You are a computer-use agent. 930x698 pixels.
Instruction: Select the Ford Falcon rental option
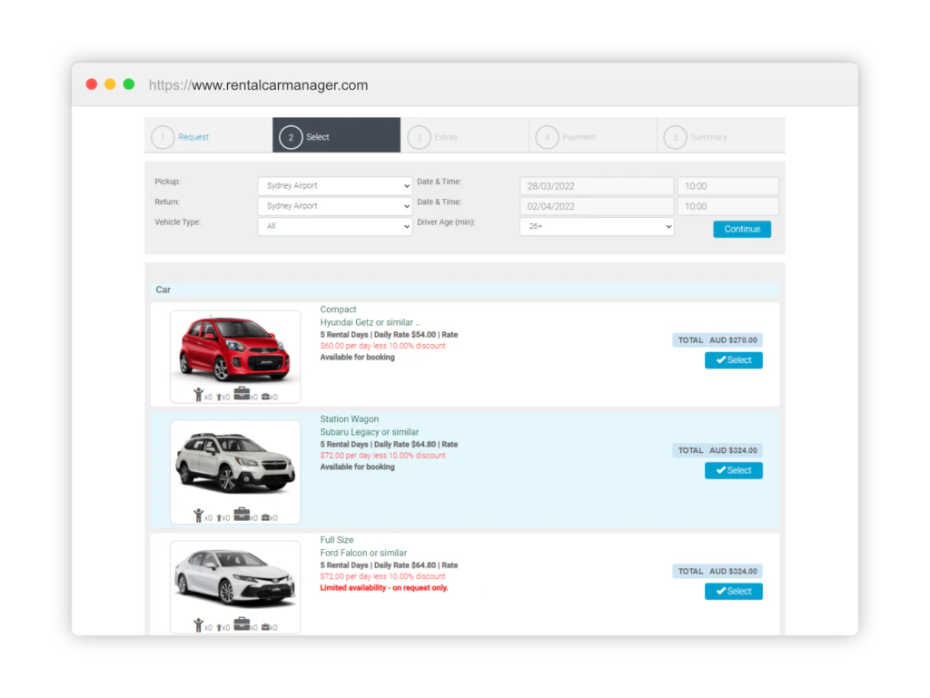coord(733,591)
